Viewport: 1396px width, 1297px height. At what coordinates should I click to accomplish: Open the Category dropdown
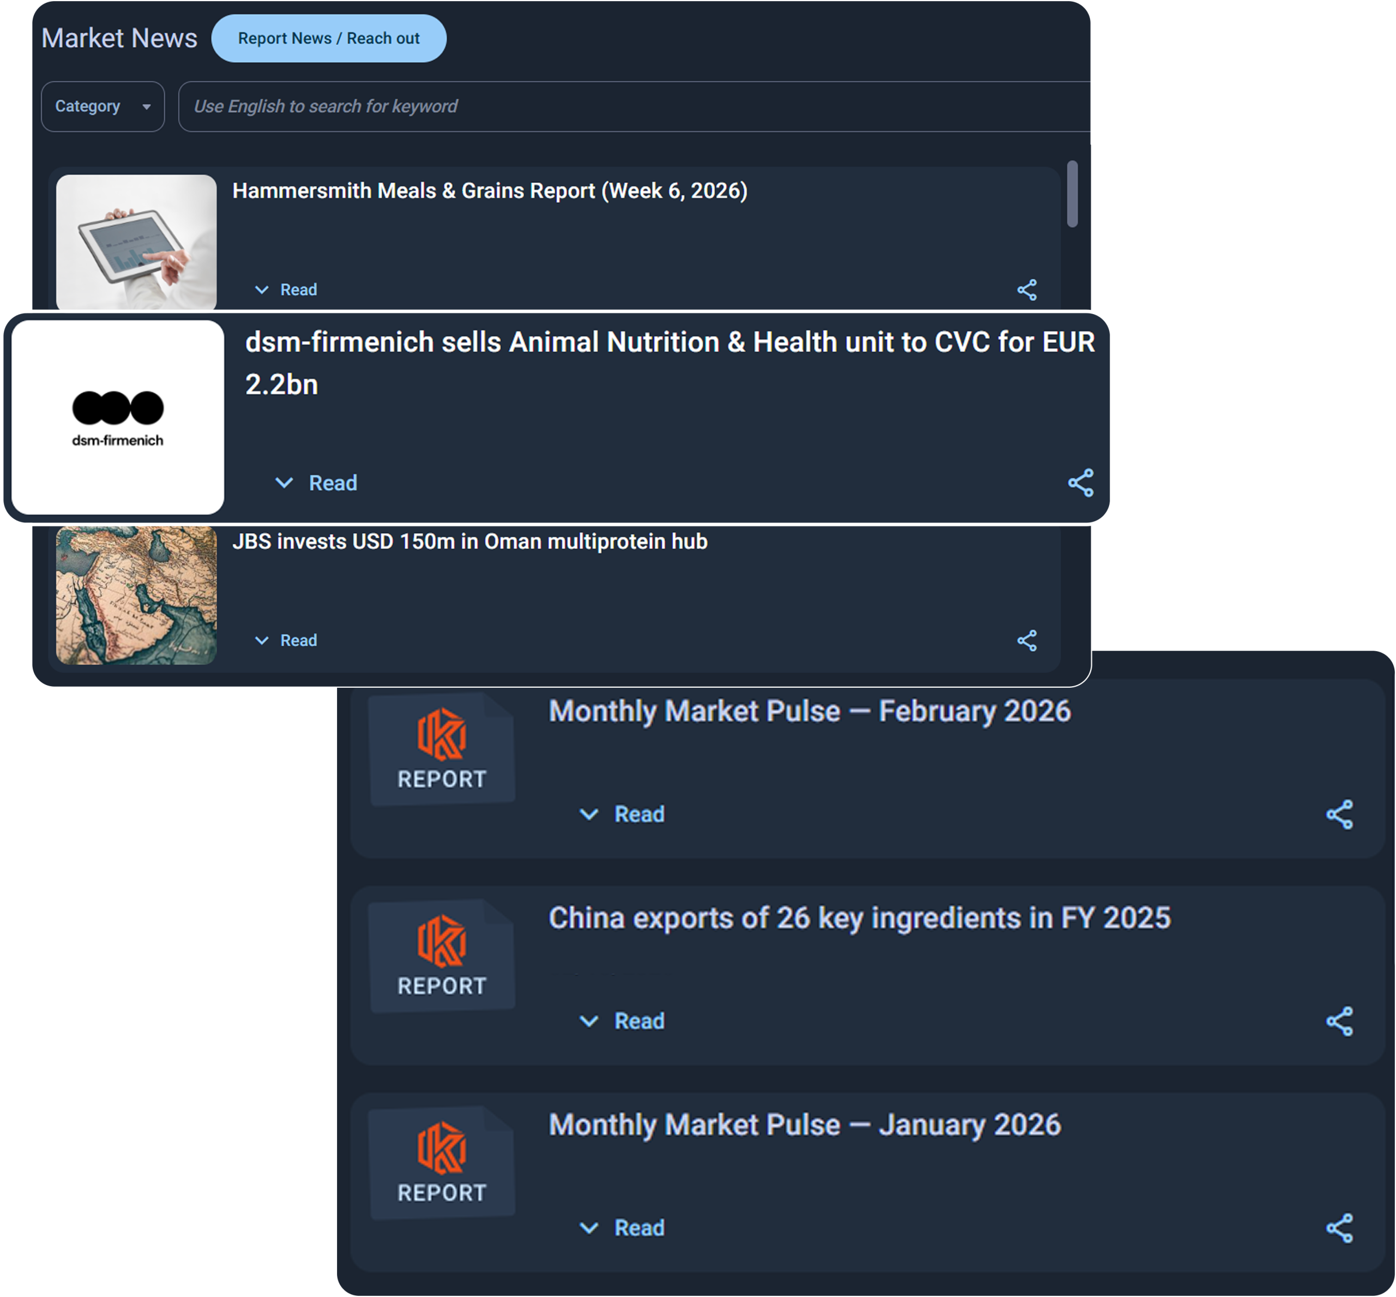[103, 107]
